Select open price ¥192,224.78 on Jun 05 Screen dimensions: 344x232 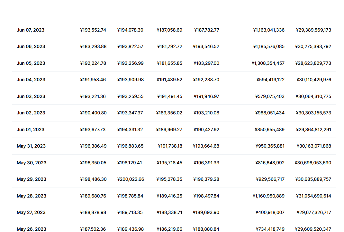[x=93, y=63]
